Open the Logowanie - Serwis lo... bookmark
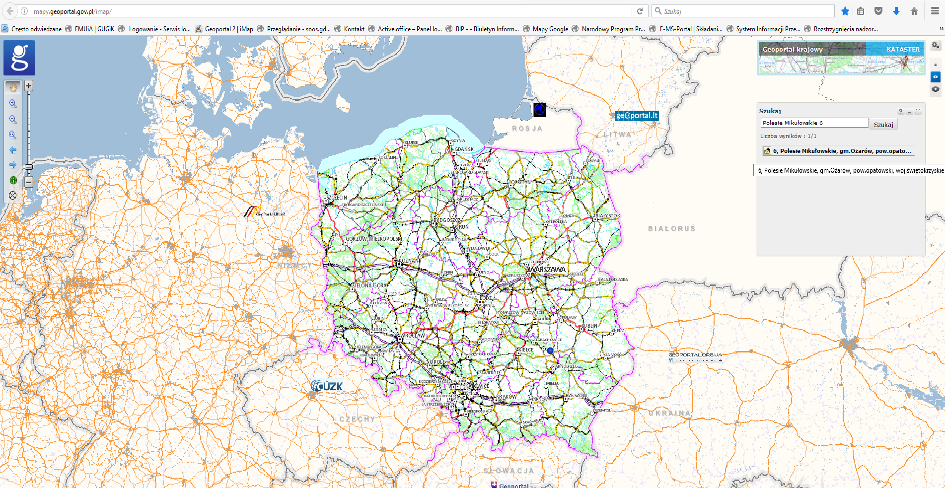945x488 pixels. click(x=154, y=29)
